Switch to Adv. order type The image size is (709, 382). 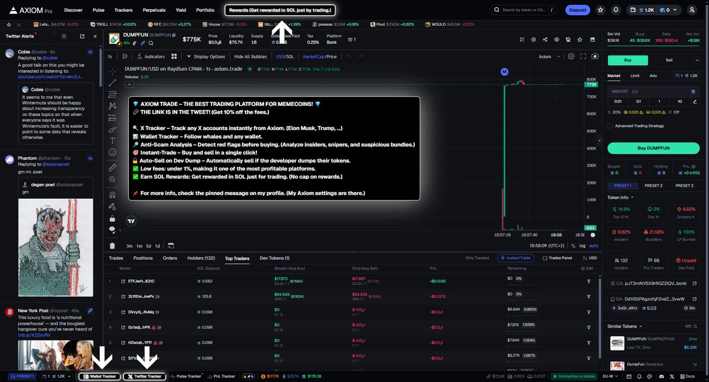653,76
